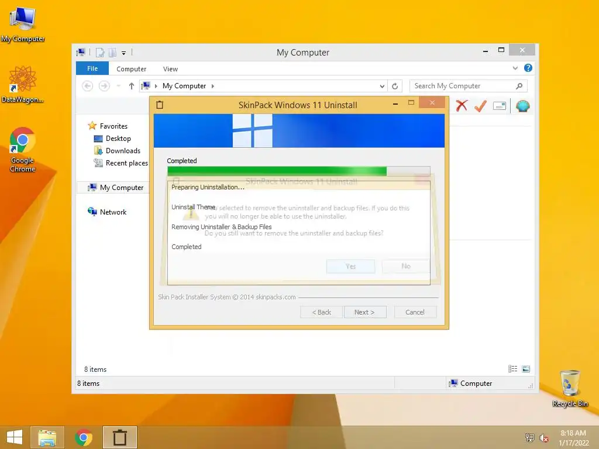Select 'Preparing Uninstallation...' log line
599x449 pixels.
click(208, 187)
